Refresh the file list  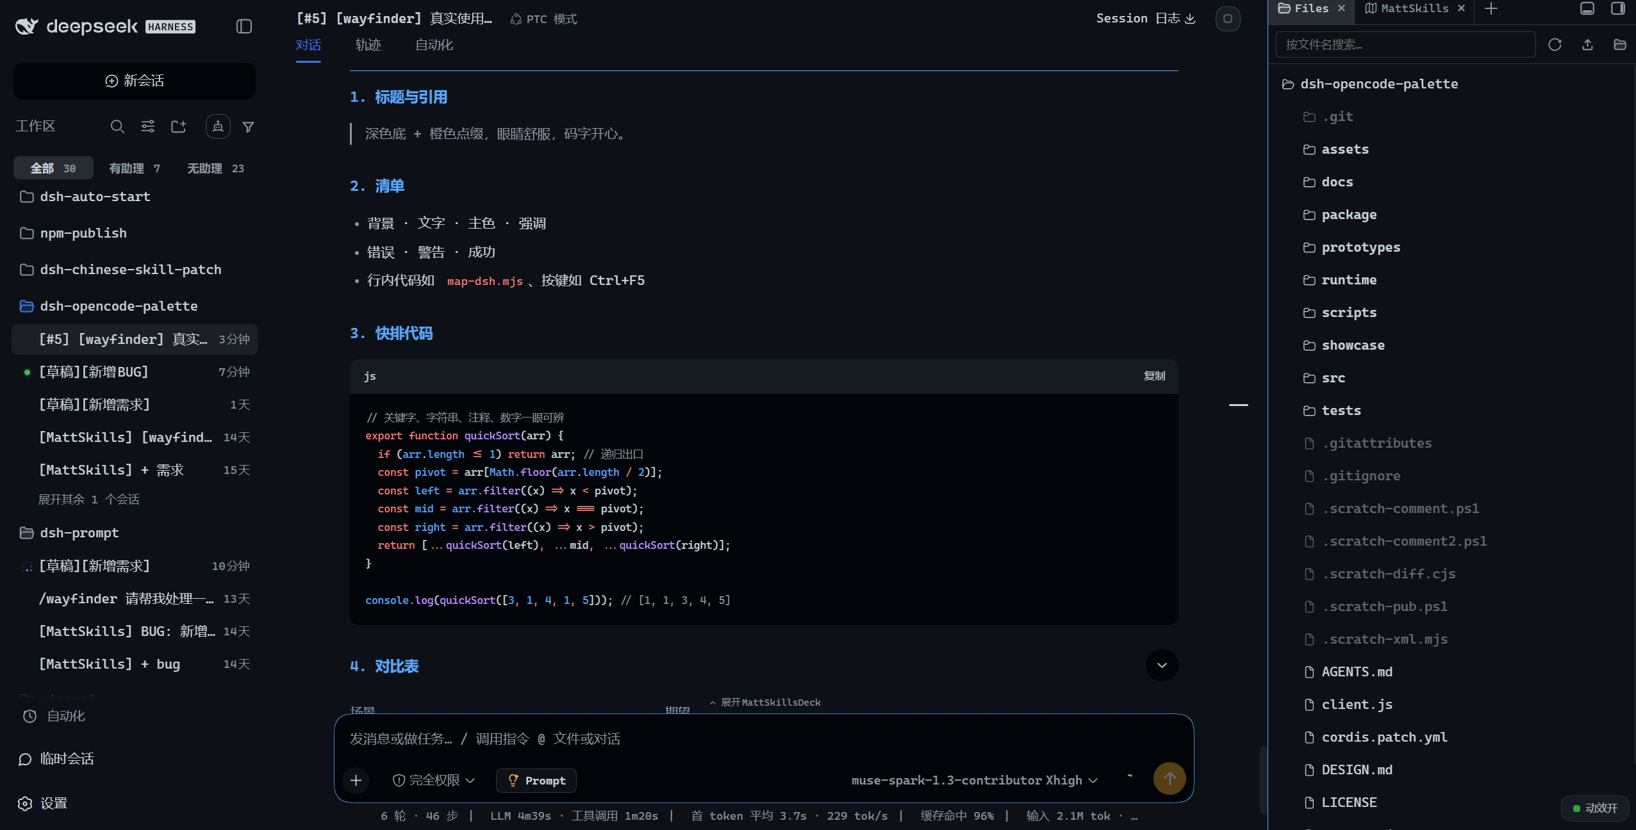1555,44
